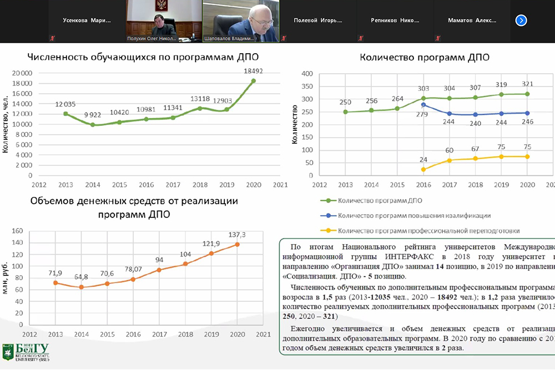Image resolution: width=555 pixels, height=370 pixels.
Task: Select Полевой Игорь participant tile
Action: [x=317, y=21]
